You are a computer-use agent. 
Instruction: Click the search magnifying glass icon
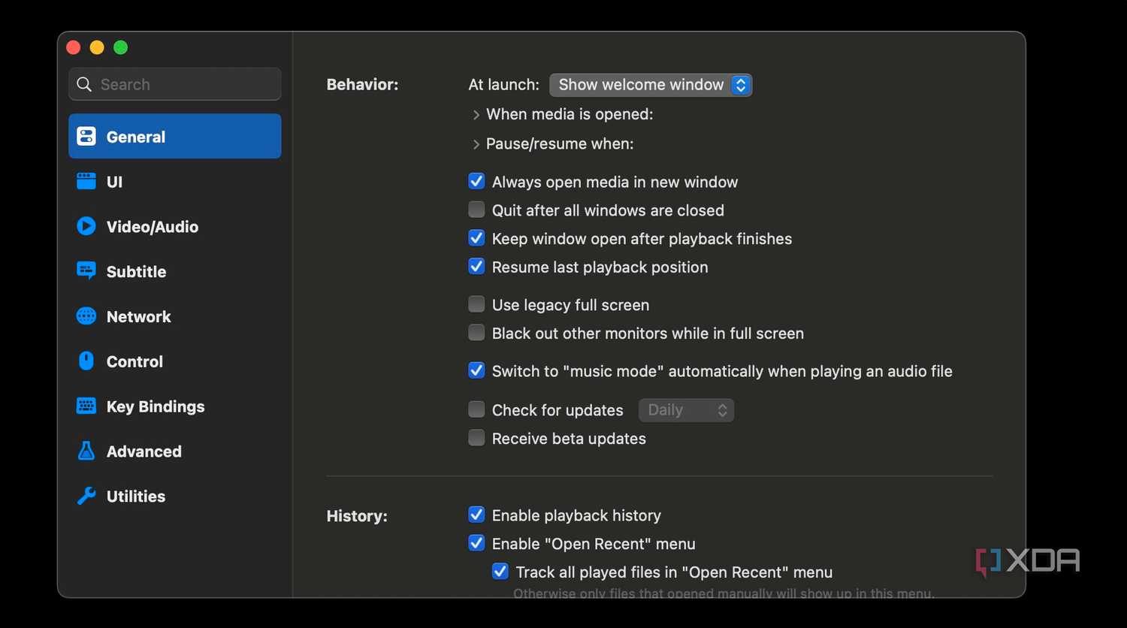point(84,84)
